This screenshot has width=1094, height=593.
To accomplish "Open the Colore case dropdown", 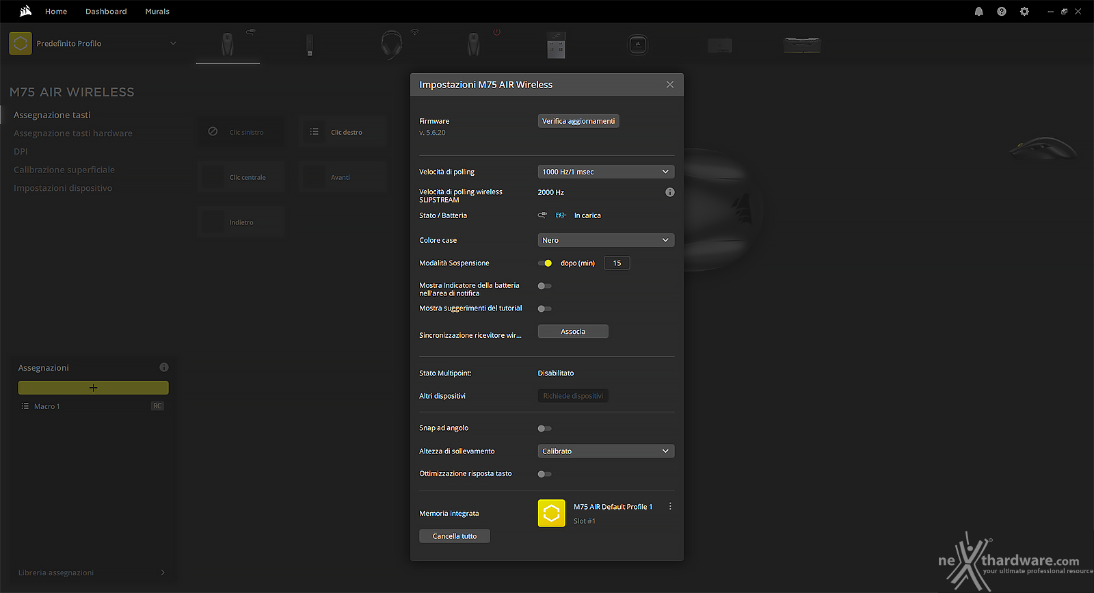I will tap(606, 240).
